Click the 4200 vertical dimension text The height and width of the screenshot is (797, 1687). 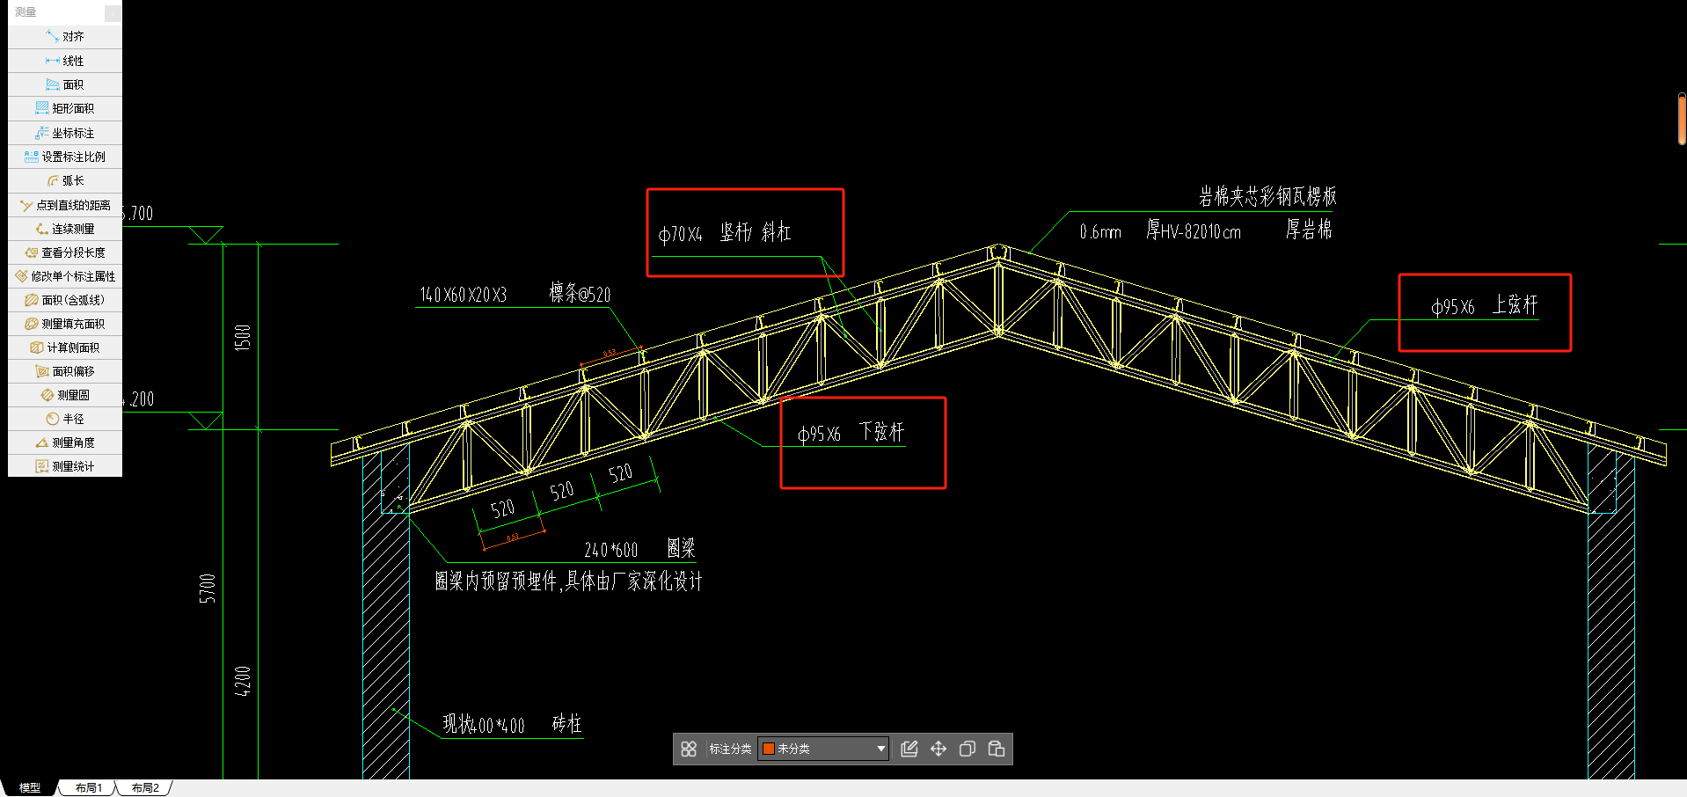click(x=243, y=681)
